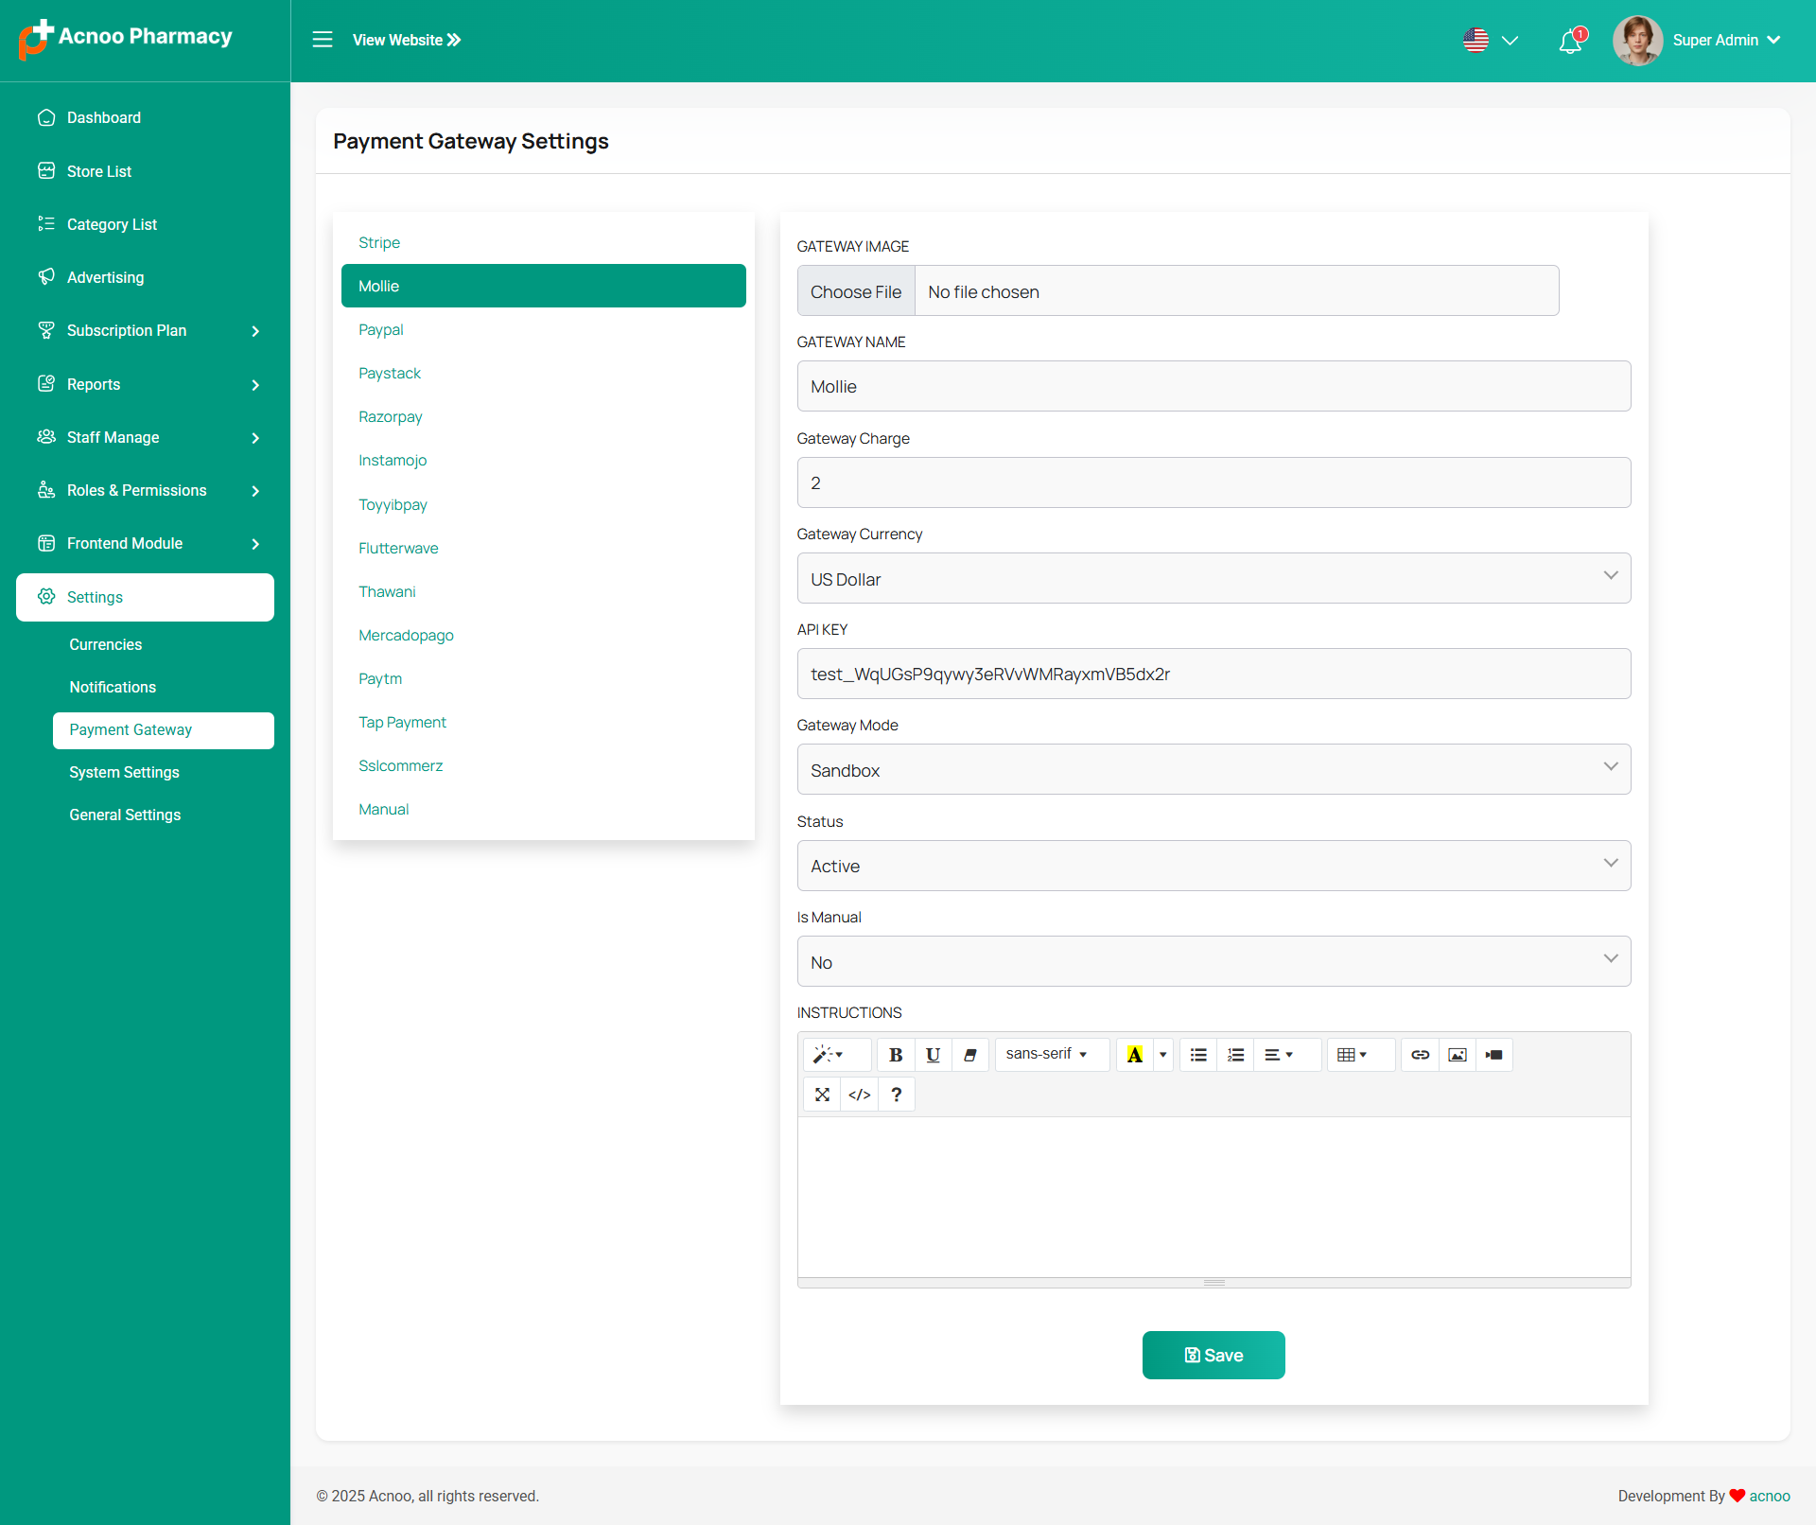Click the notification bell icon

[1570, 41]
